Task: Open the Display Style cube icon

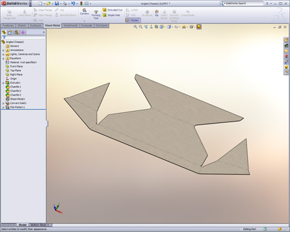Action: pos(169,26)
